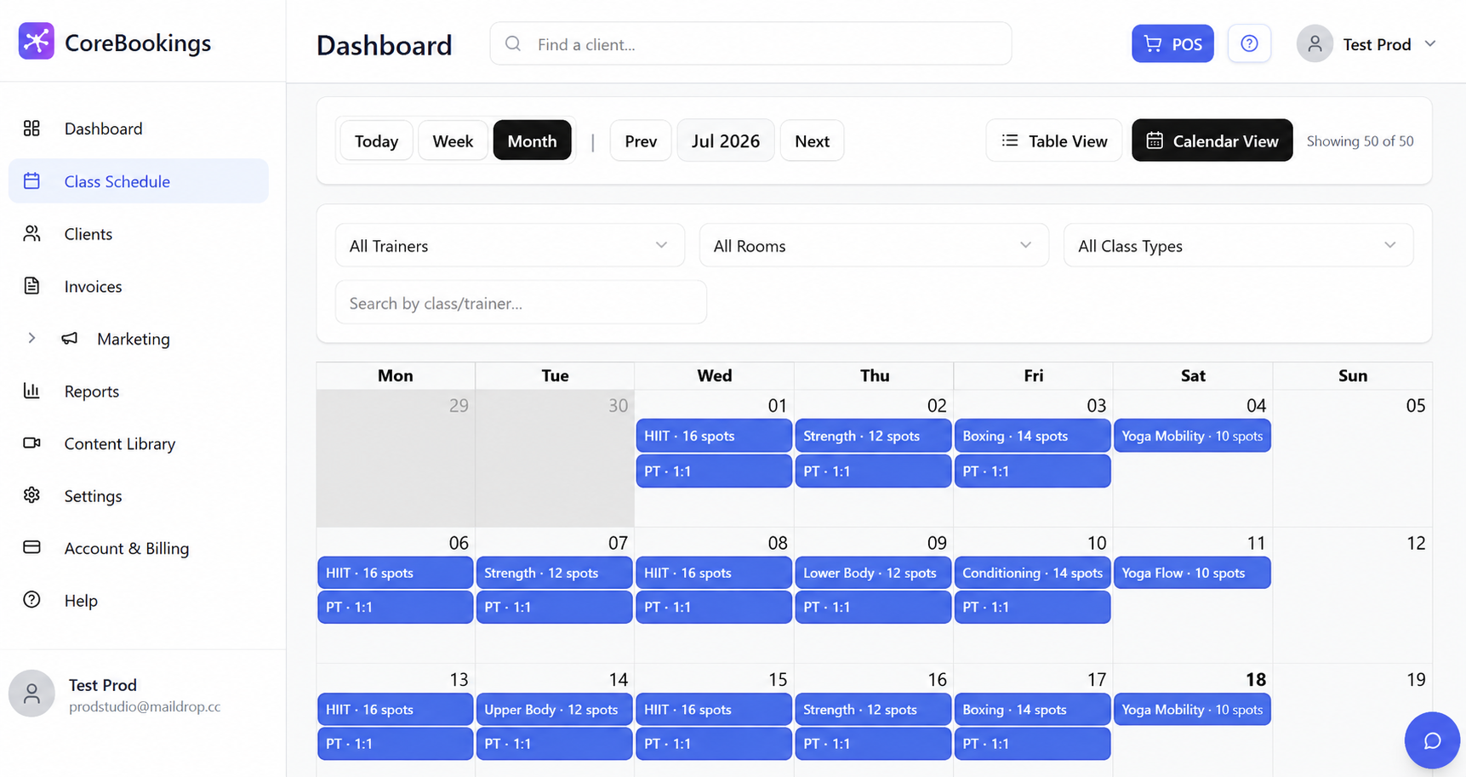Click the Account & Billing card icon

pos(31,547)
